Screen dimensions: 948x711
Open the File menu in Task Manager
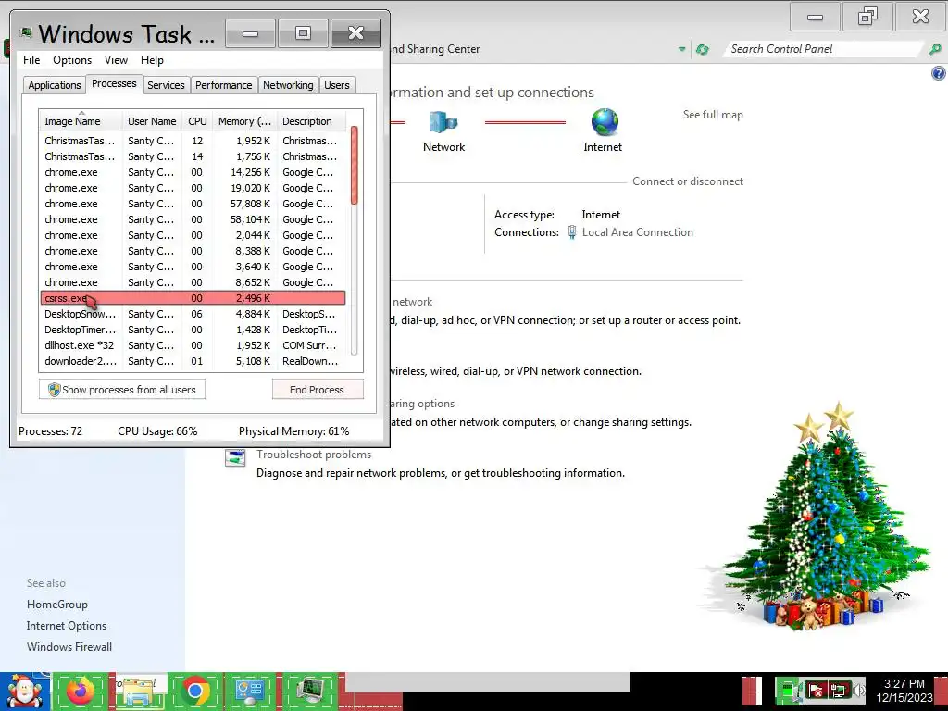tap(31, 60)
